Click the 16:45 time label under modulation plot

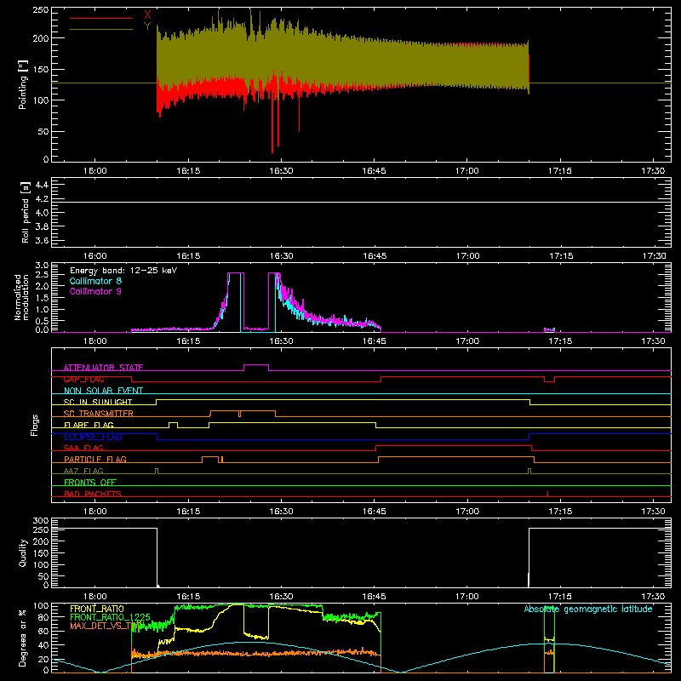coord(374,341)
